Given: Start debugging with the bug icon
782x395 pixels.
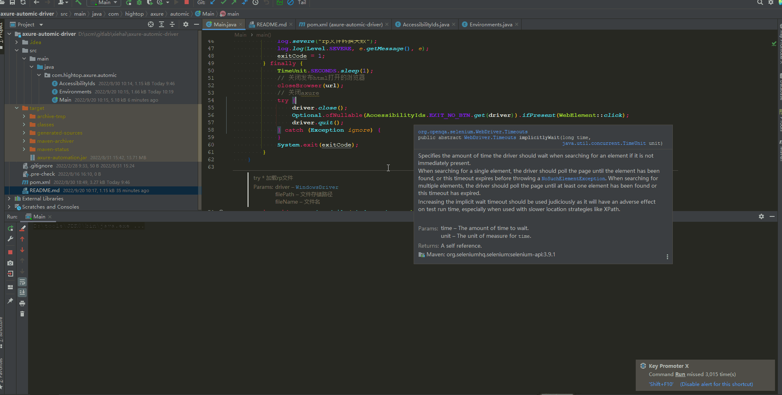Looking at the screenshot, I should tap(139, 2).
